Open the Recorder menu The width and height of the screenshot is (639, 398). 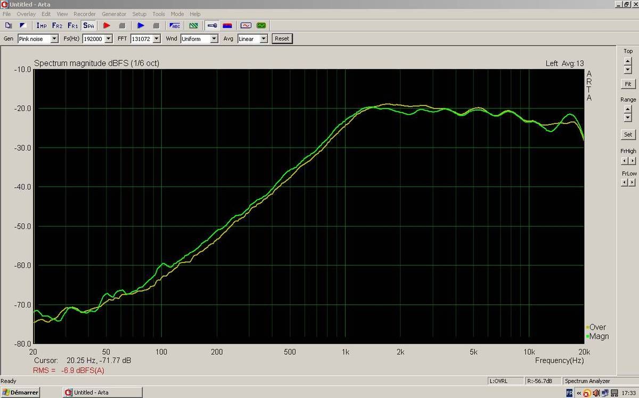[85, 14]
